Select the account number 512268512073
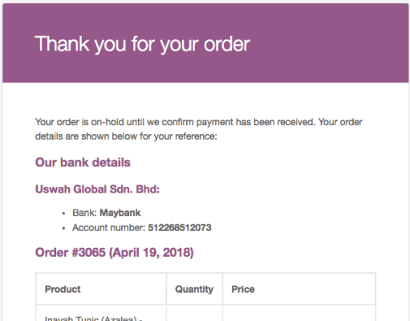The width and height of the screenshot is (410, 321). coord(180,228)
